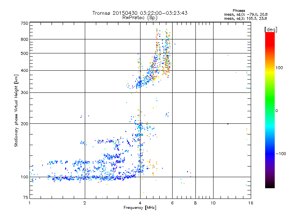Click the colorbar '-100' tick label
The width and height of the screenshot is (295, 221).
[281, 154]
